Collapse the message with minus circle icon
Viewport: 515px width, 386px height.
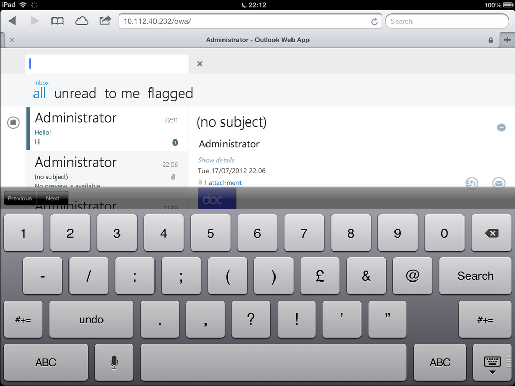click(x=501, y=127)
